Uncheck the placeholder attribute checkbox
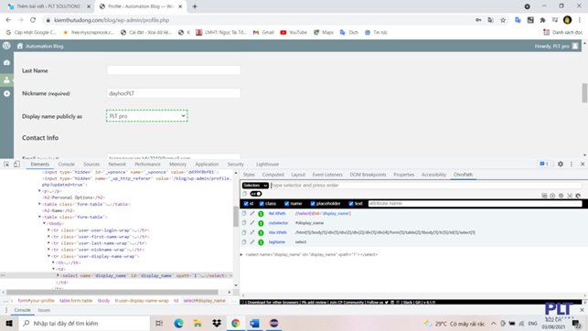588x331 pixels. pyautogui.click(x=313, y=204)
